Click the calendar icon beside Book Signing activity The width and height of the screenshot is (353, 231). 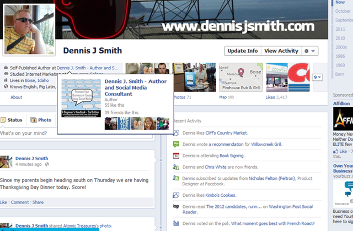pyautogui.click(x=175, y=156)
